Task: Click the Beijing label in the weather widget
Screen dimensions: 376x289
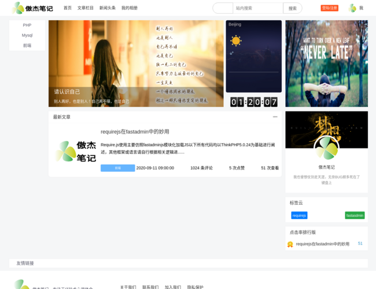Action: click(235, 24)
